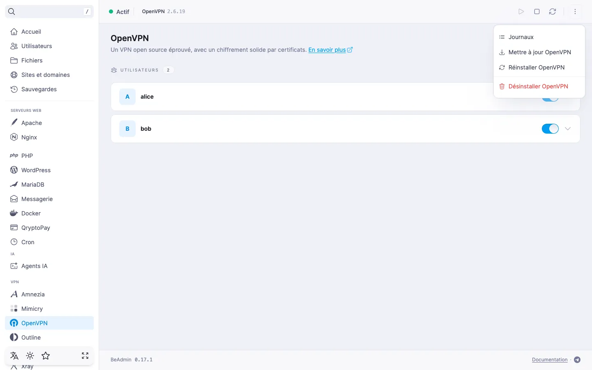Image resolution: width=592 pixels, height=370 pixels.
Task: Open Sauvegardes section
Action: 49,89
